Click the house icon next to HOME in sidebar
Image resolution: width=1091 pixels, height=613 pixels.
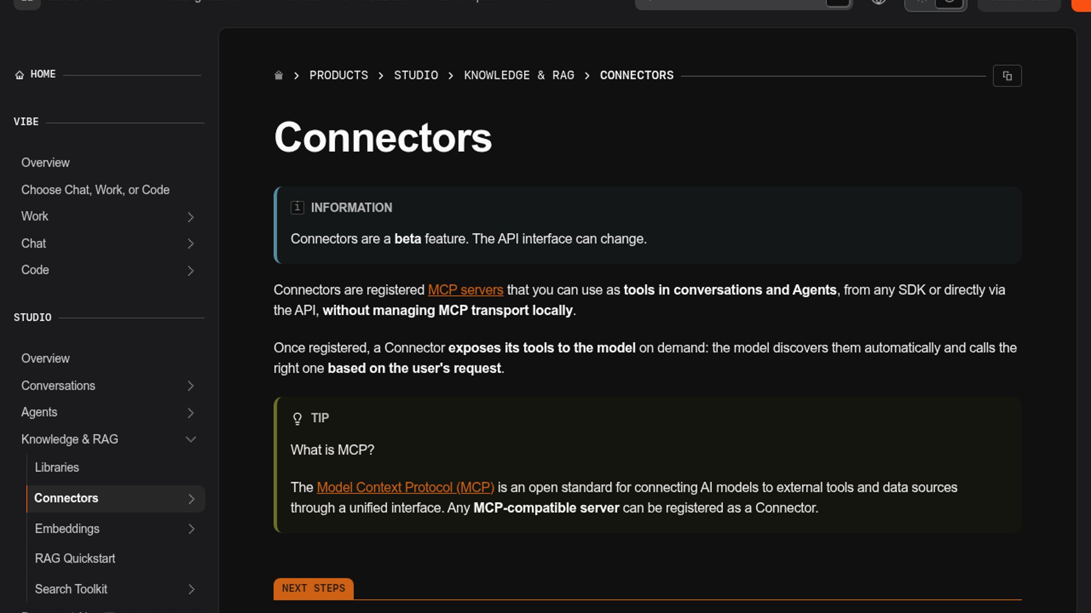19,75
